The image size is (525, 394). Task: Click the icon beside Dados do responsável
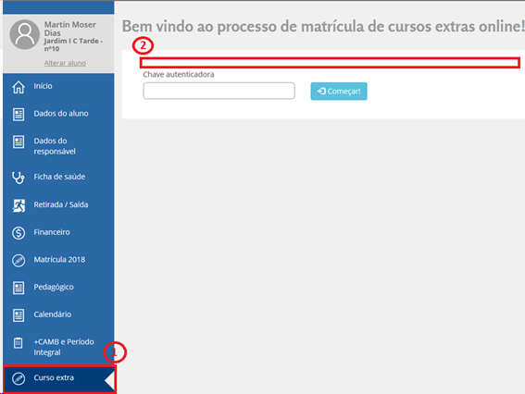[x=19, y=142]
